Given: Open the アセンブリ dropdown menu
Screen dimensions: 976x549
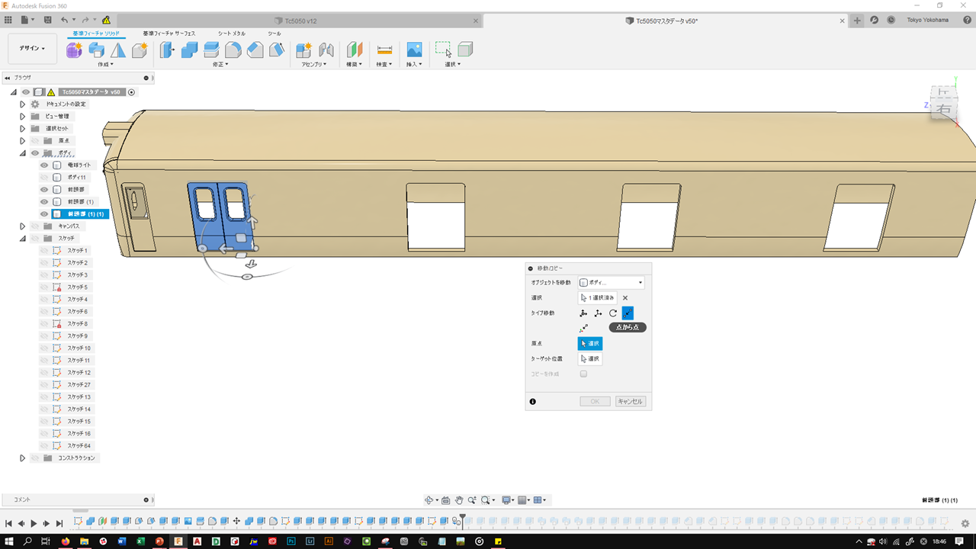Looking at the screenshot, I should click(x=313, y=64).
